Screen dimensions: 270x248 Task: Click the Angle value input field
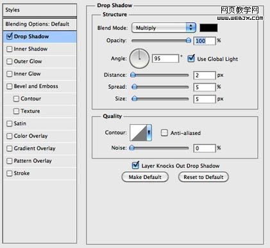165,58
